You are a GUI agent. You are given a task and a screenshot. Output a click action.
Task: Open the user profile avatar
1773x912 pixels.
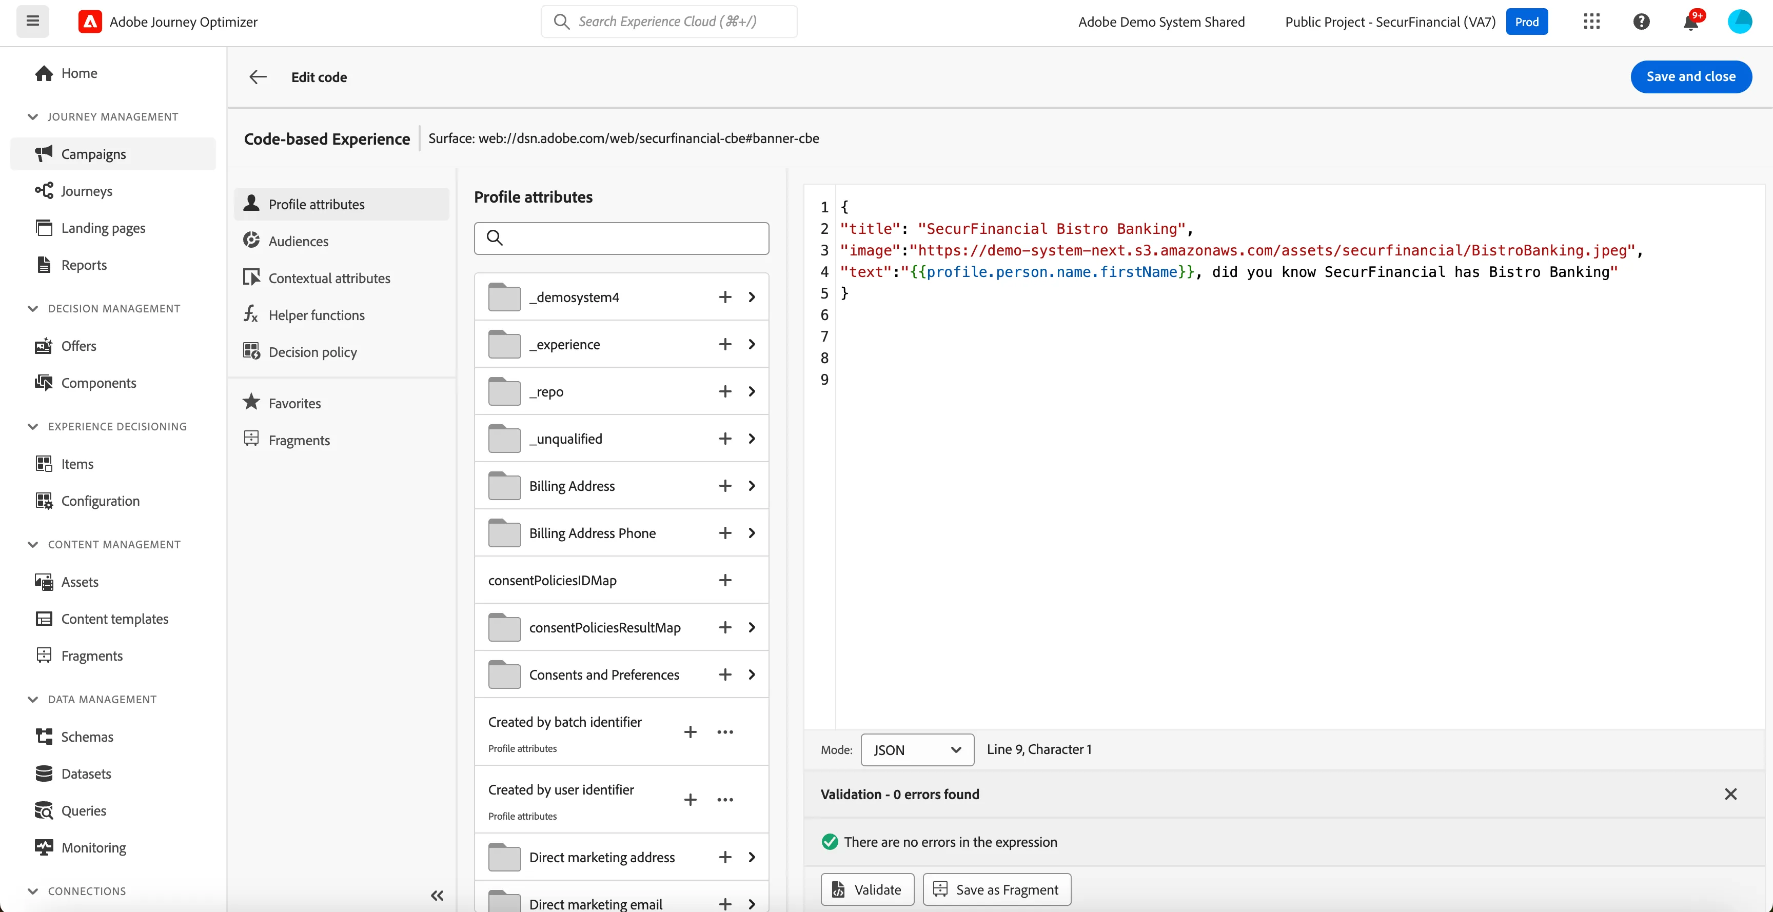coord(1739,22)
